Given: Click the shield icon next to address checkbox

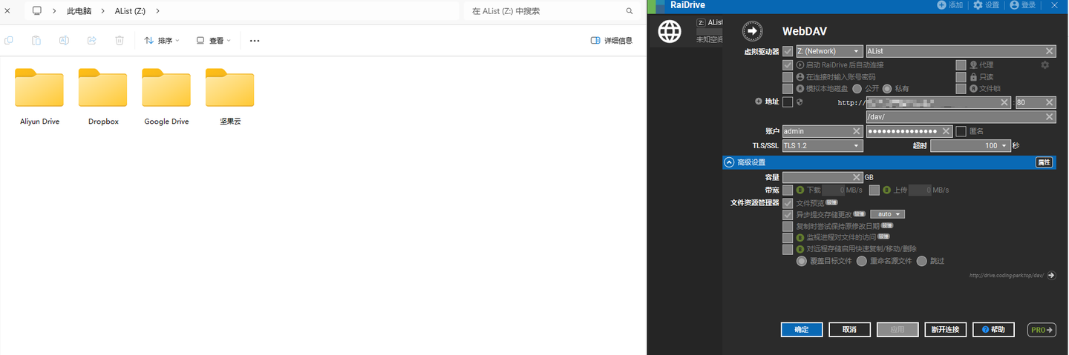Looking at the screenshot, I should (800, 102).
